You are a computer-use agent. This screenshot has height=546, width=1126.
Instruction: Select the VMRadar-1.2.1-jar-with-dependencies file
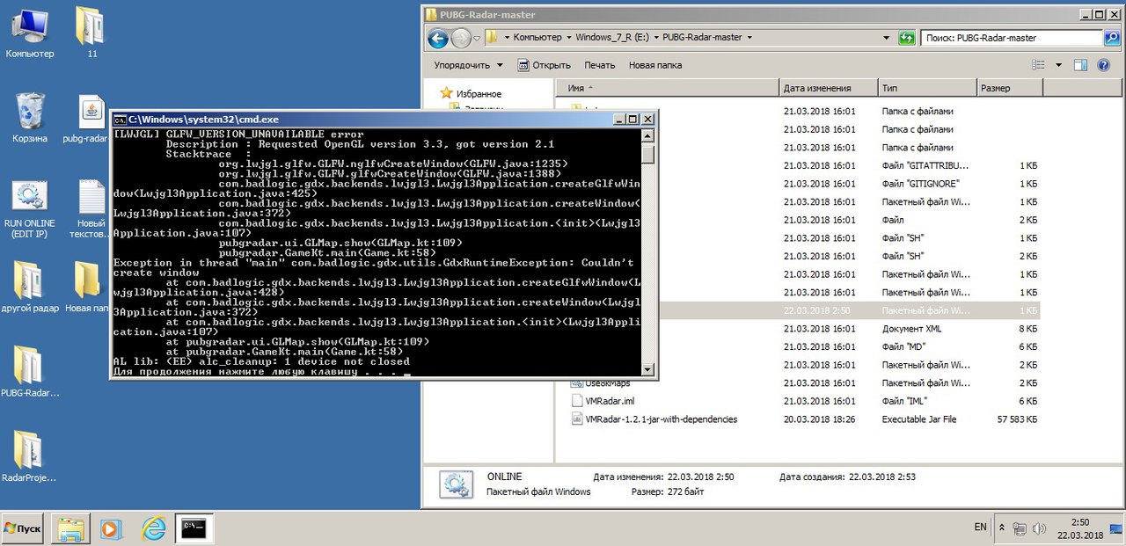(x=661, y=419)
